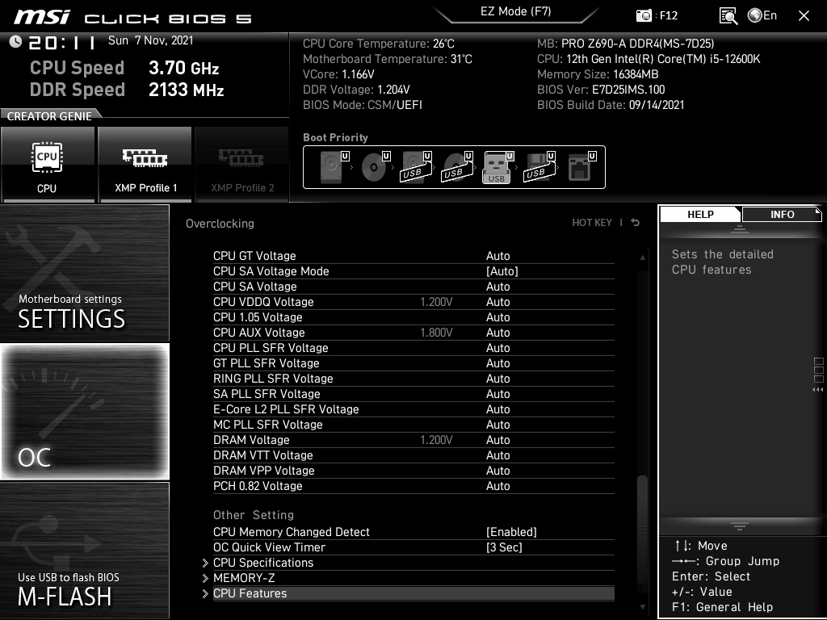Select the CPU PLL SFR Voltage row
Screen dimensions: 827x620
[413, 348]
